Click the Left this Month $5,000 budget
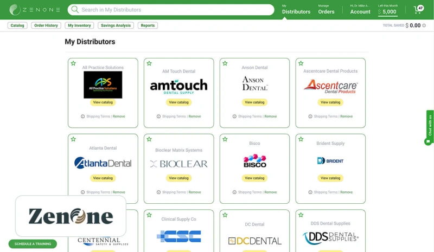434x252 pixels. [x=388, y=10]
